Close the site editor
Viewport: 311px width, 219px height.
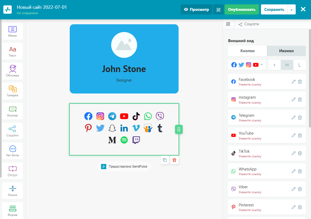tap(303, 9)
